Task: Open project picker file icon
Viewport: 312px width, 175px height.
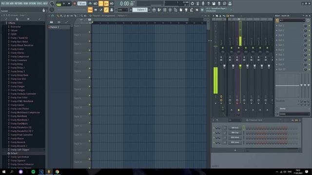Action: [181, 10]
